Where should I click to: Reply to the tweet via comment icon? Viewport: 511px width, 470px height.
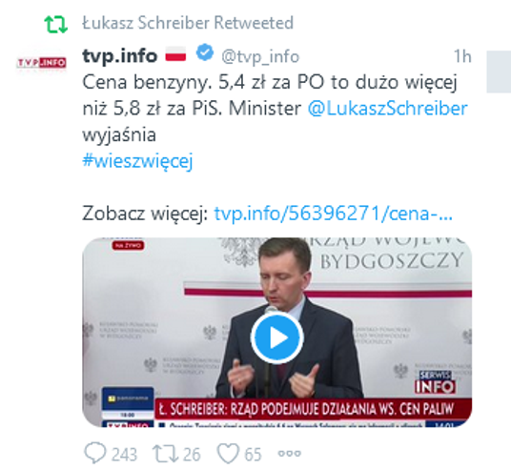(94, 453)
